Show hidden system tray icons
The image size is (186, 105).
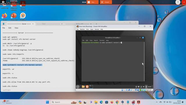tap(157, 102)
